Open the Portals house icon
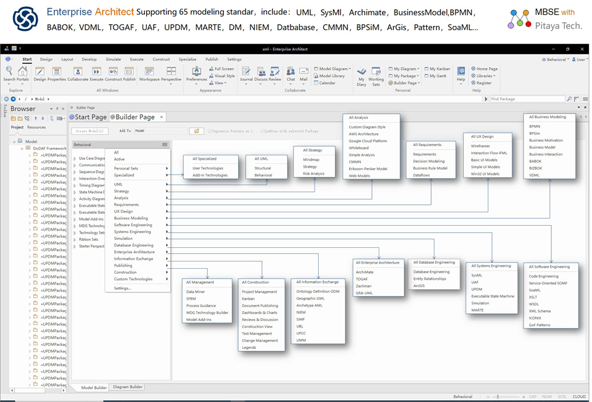Screen dimensions: 592x402 click(x=23, y=70)
